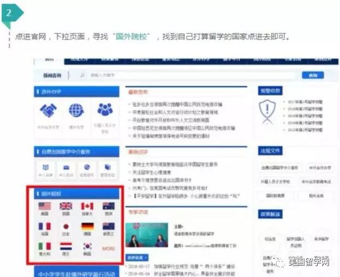The height and width of the screenshot is (277, 340).
Task: Open the globe icon under 涉外办学
Action: pyautogui.click(x=77, y=110)
